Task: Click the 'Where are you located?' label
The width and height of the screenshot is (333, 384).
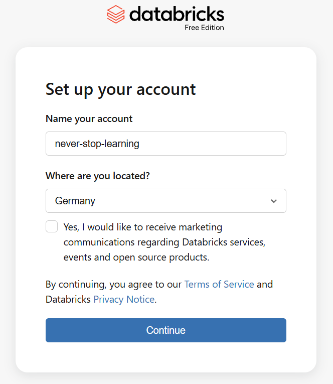Action: 98,176
